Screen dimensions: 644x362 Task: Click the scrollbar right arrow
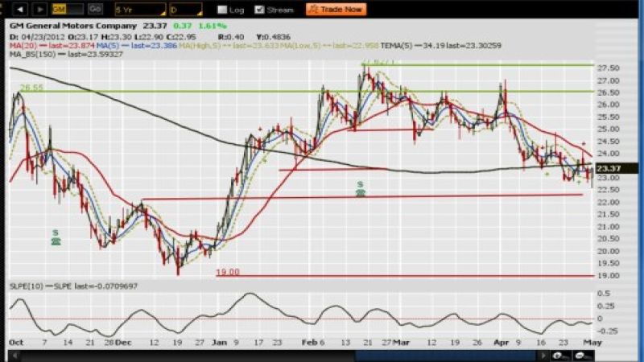[x=543, y=356]
